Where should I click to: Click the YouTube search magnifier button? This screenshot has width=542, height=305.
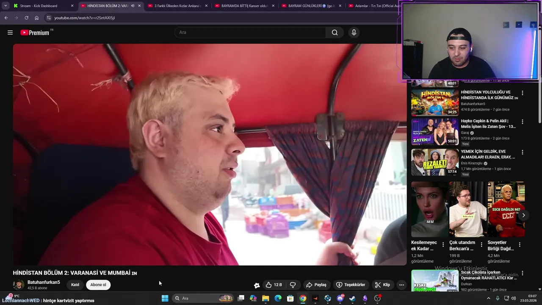click(x=335, y=33)
